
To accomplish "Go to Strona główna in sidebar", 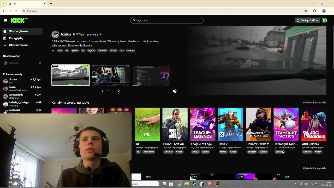I will (22, 31).
